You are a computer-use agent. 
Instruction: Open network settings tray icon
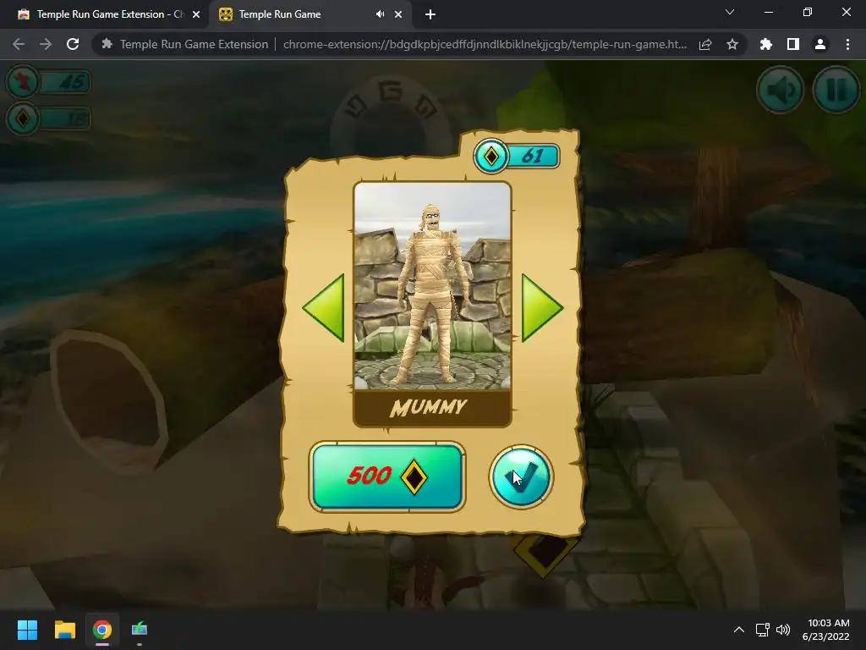[763, 630]
